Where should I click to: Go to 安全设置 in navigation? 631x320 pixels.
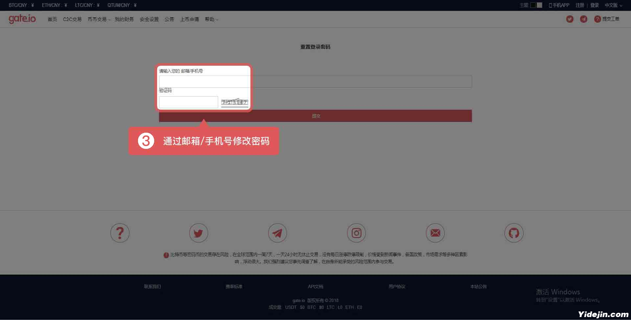(x=149, y=19)
